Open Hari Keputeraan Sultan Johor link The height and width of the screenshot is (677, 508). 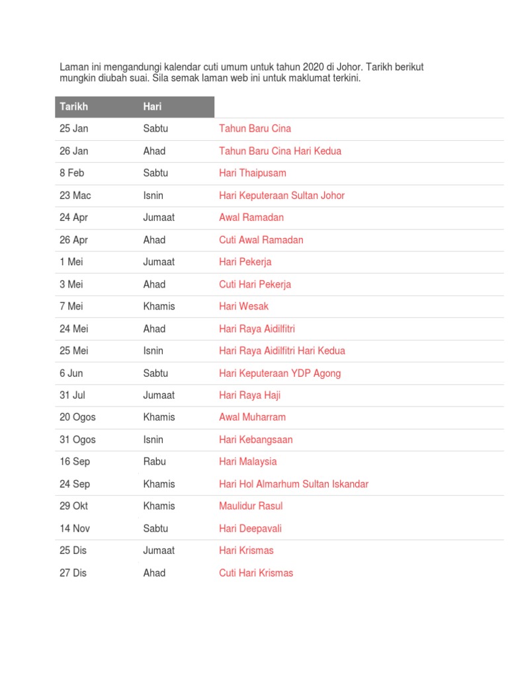click(x=282, y=196)
